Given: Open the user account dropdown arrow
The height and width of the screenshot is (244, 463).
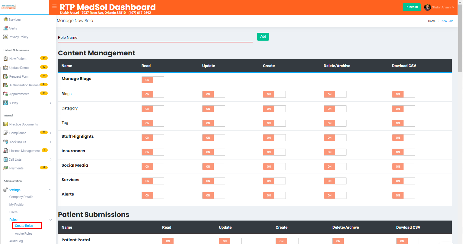Looking at the screenshot, I should tap(453, 7).
